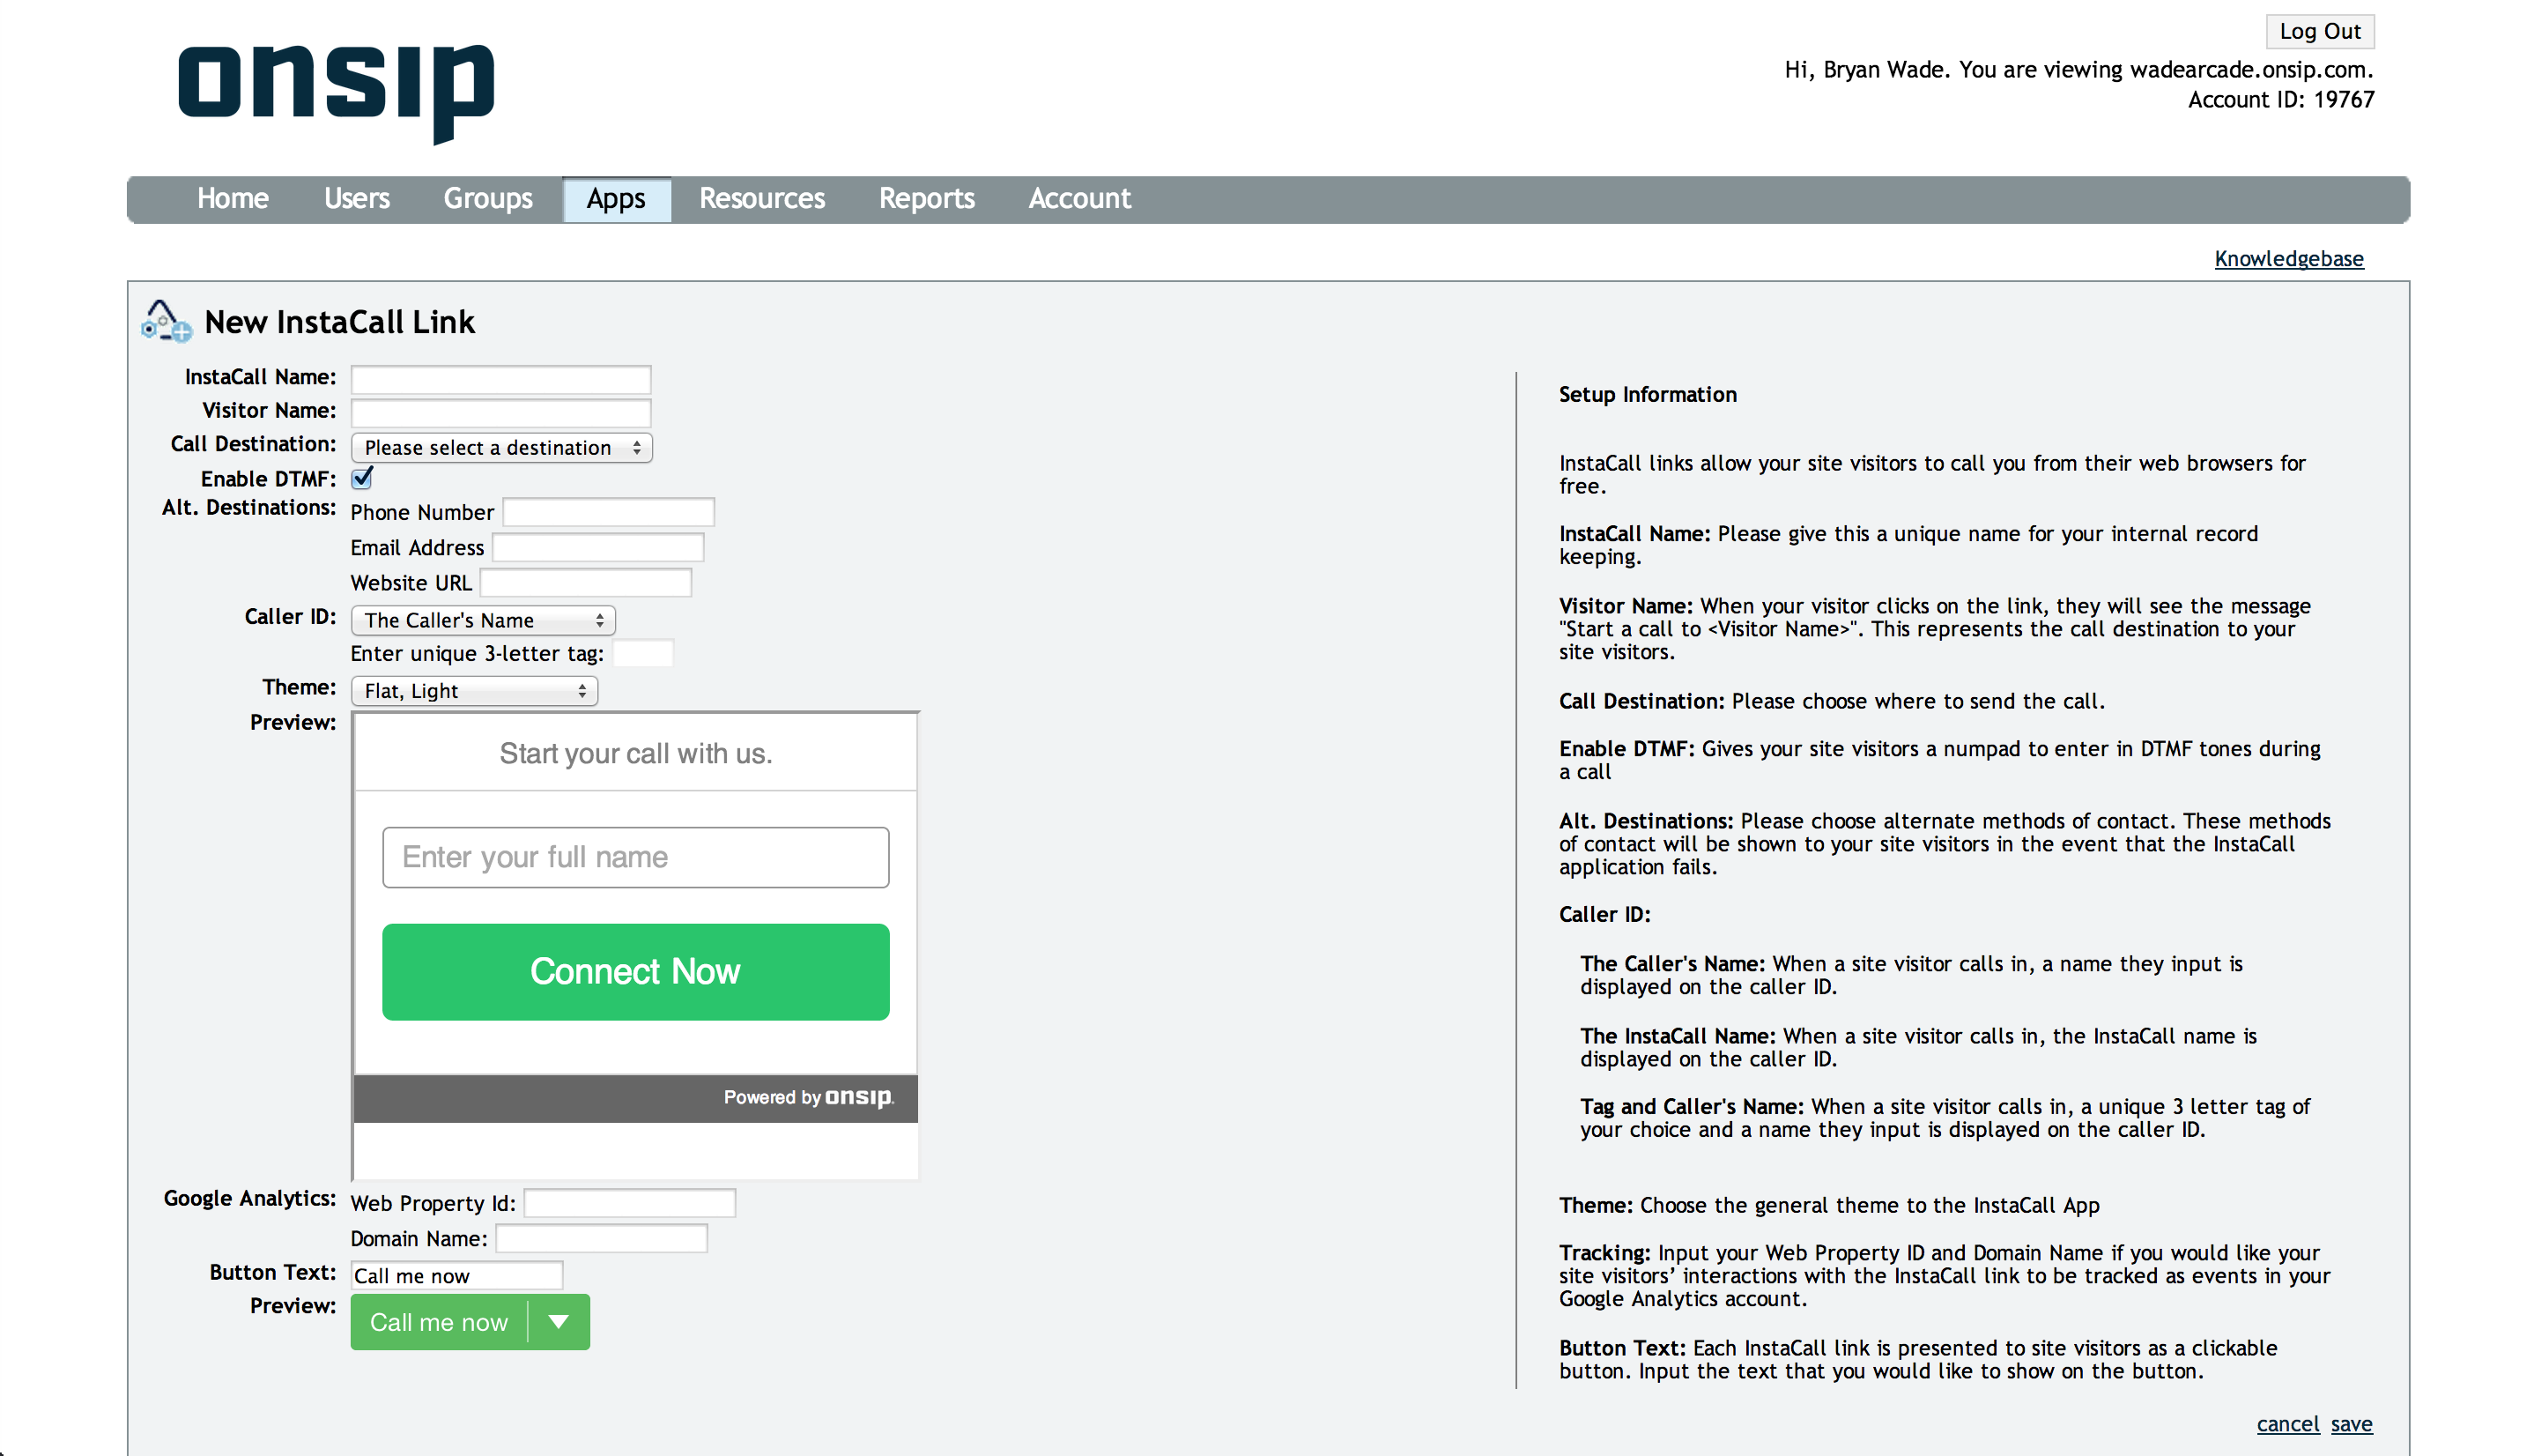Click the Web Property Id field

630,1203
